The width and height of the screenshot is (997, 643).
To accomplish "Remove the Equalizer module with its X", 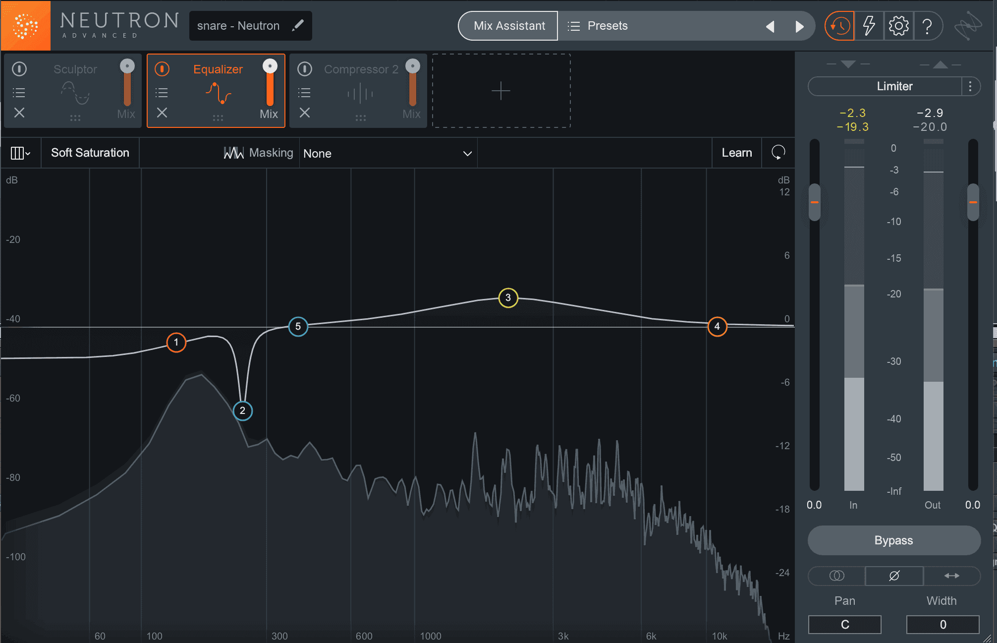I will [x=162, y=113].
